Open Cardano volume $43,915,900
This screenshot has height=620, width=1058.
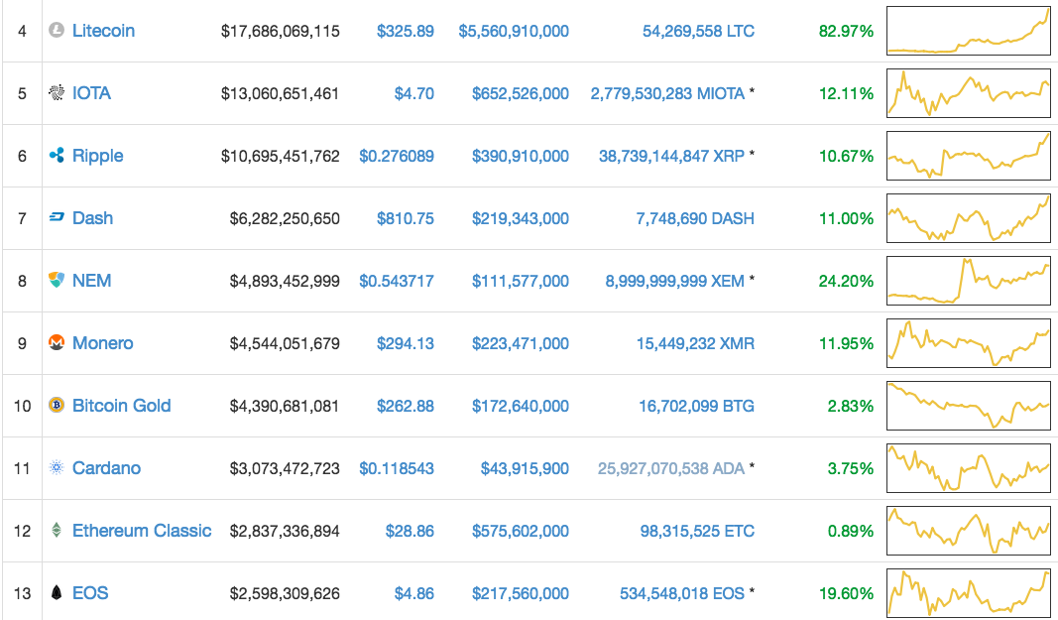(525, 468)
